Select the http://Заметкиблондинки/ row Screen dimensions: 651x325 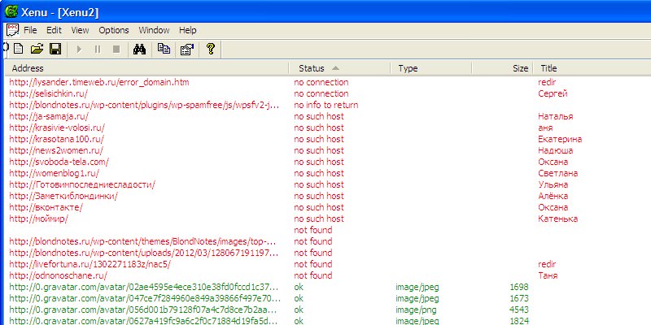pos(328,196)
